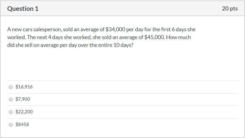Click the $7,900 answer label text

click(23, 99)
